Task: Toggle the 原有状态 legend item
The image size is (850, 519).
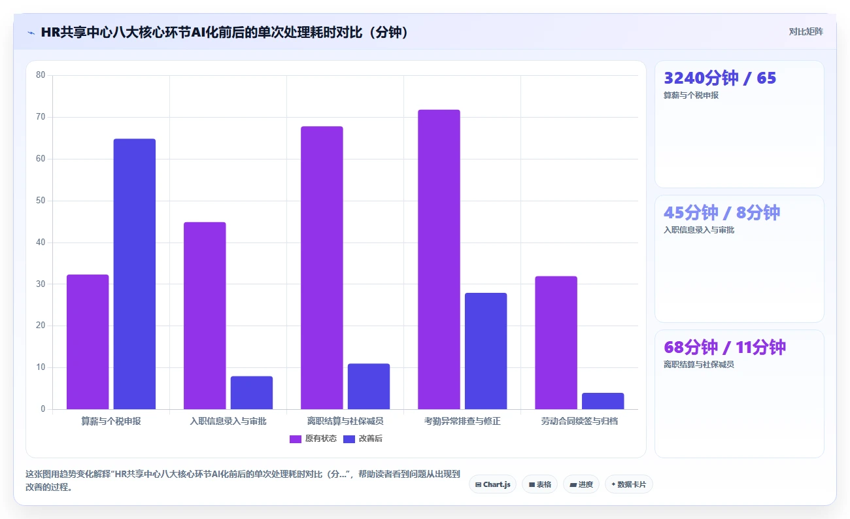Action: (x=313, y=439)
